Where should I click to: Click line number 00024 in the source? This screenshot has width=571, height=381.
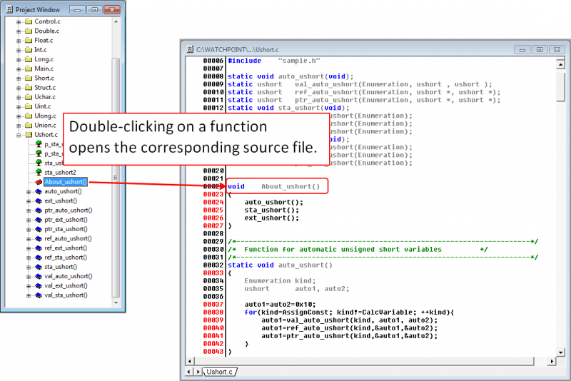[213, 203]
